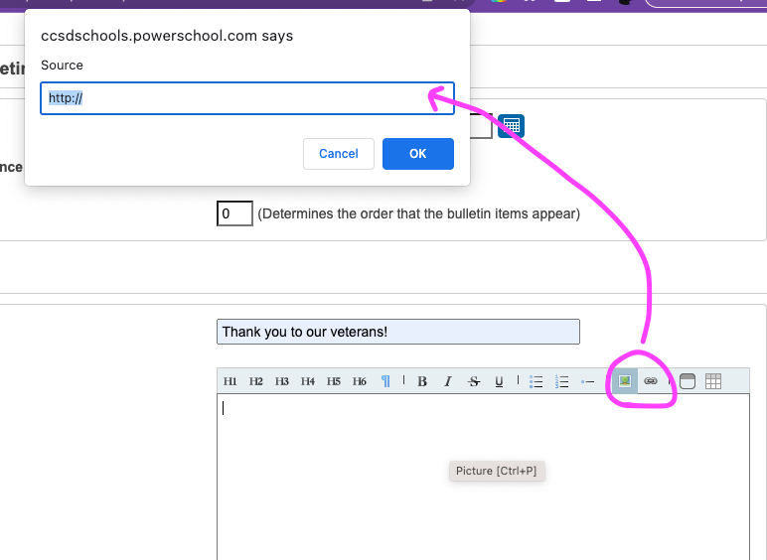
Task: Click the bulletin sort order field
Action: click(234, 213)
